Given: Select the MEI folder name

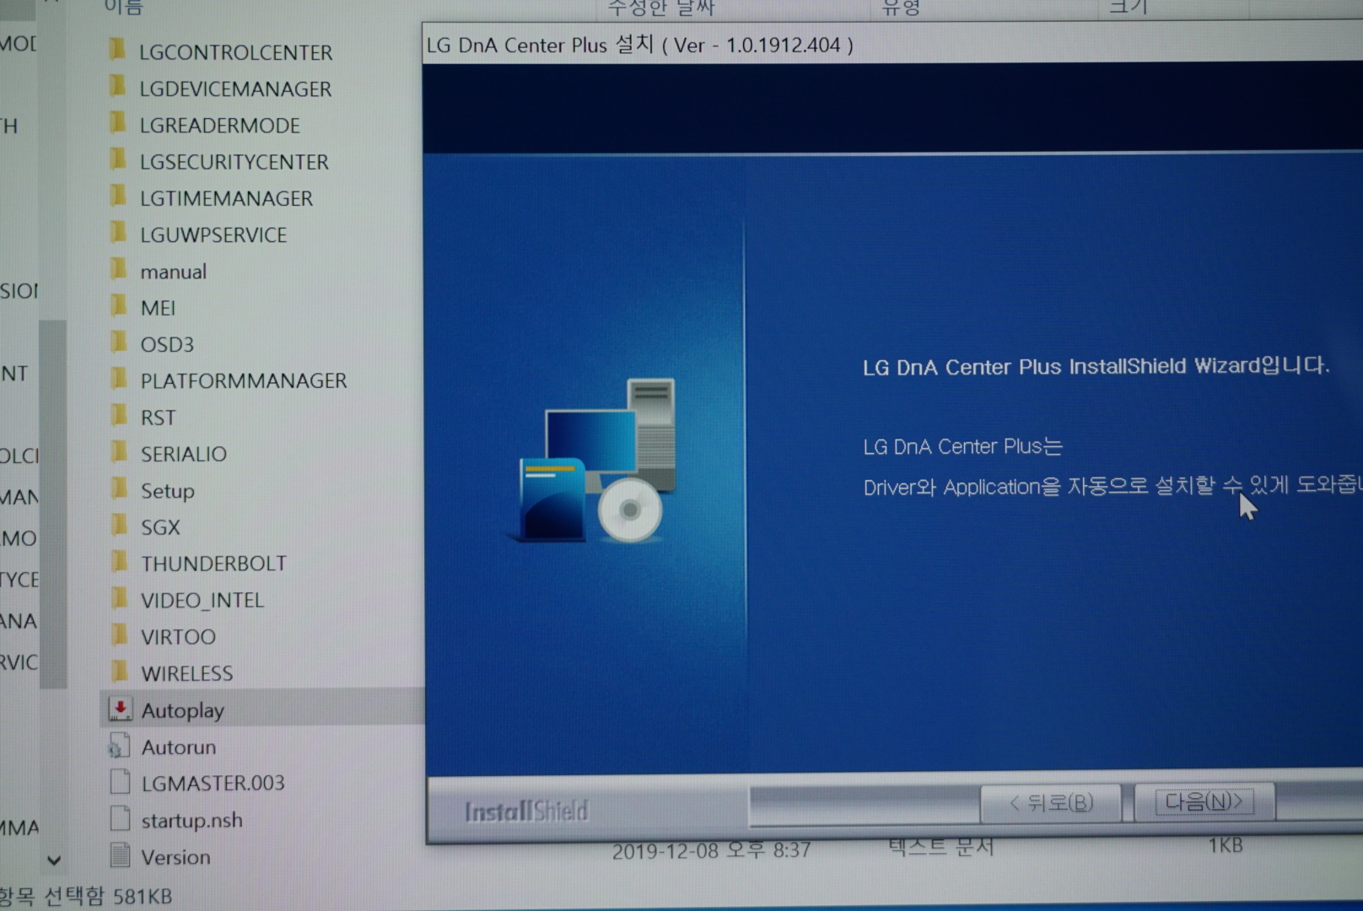Looking at the screenshot, I should (158, 308).
